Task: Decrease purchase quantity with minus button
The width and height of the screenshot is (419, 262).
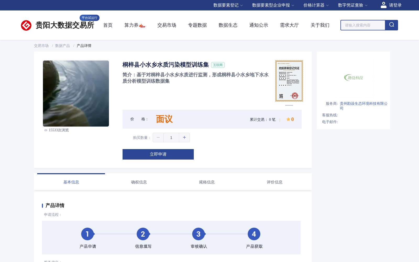Action: tap(158, 138)
